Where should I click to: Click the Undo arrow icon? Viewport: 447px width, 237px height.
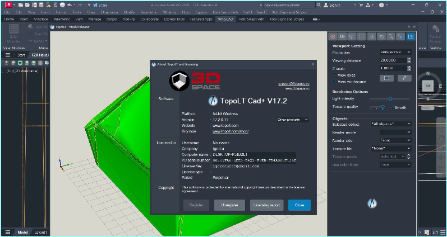coord(70,5)
